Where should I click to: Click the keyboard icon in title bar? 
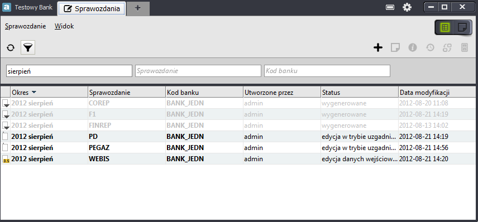(x=390, y=7)
